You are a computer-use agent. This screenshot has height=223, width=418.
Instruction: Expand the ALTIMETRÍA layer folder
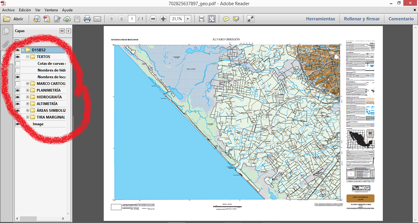click(x=28, y=104)
